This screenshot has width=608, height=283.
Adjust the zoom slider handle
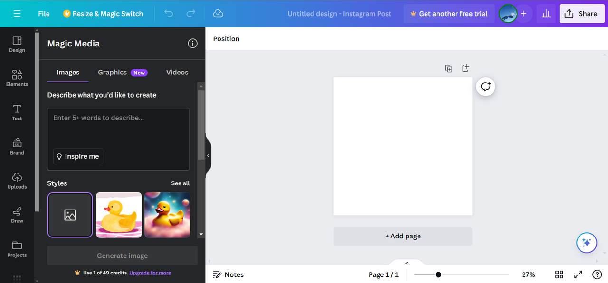438,274
